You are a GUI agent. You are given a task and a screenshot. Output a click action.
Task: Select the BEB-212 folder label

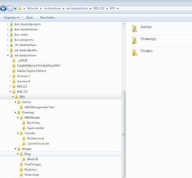[x=23, y=92]
